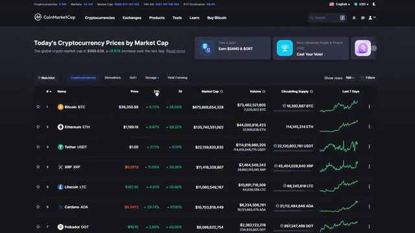415x233 pixels.
Task: Open Litecoin row three-dot menu
Action: pos(369,186)
